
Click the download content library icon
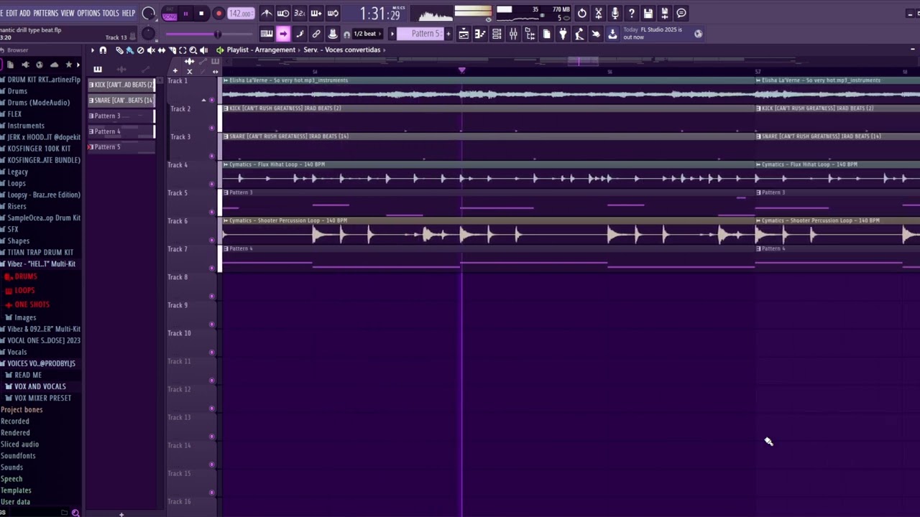pyautogui.click(x=612, y=34)
